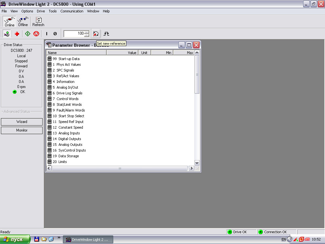Open the Tools menu
This screenshot has height=244, width=325.
point(53,11)
